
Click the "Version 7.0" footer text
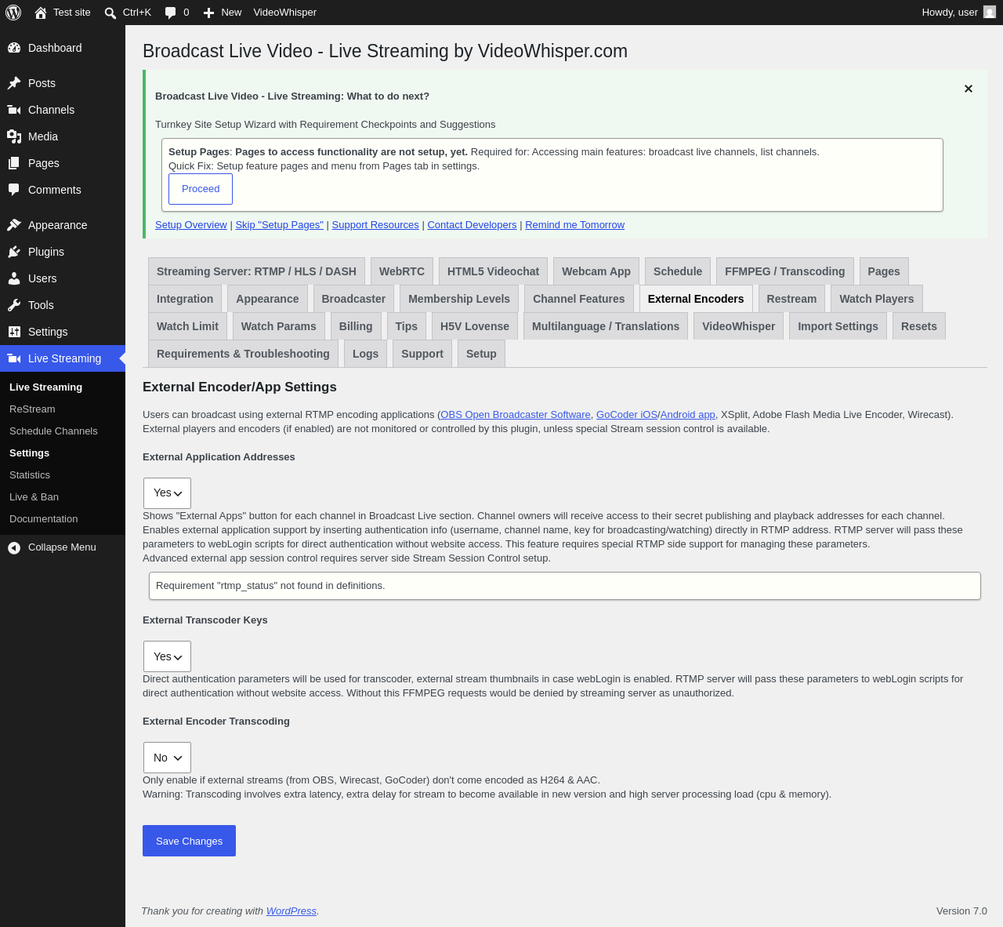click(961, 911)
